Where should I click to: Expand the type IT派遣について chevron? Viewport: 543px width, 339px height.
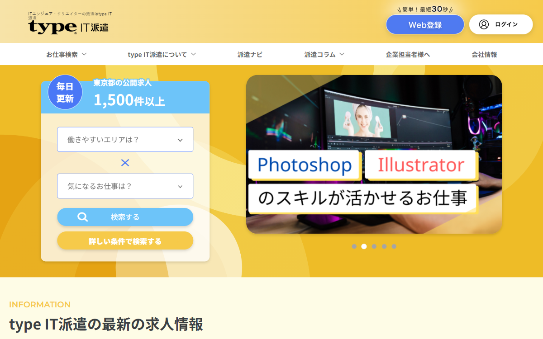click(193, 54)
